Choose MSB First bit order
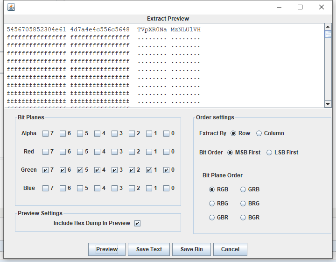Viewport: 336px width, 262px height. pyautogui.click(x=230, y=153)
